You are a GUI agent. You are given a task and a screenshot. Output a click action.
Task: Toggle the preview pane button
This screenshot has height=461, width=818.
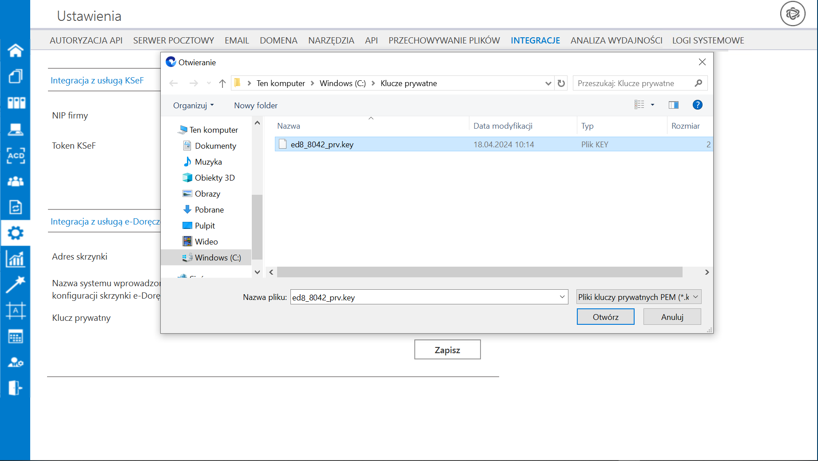point(673,105)
